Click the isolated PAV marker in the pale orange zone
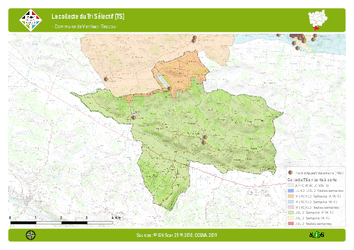The image size is (354, 250). [x=106, y=79]
